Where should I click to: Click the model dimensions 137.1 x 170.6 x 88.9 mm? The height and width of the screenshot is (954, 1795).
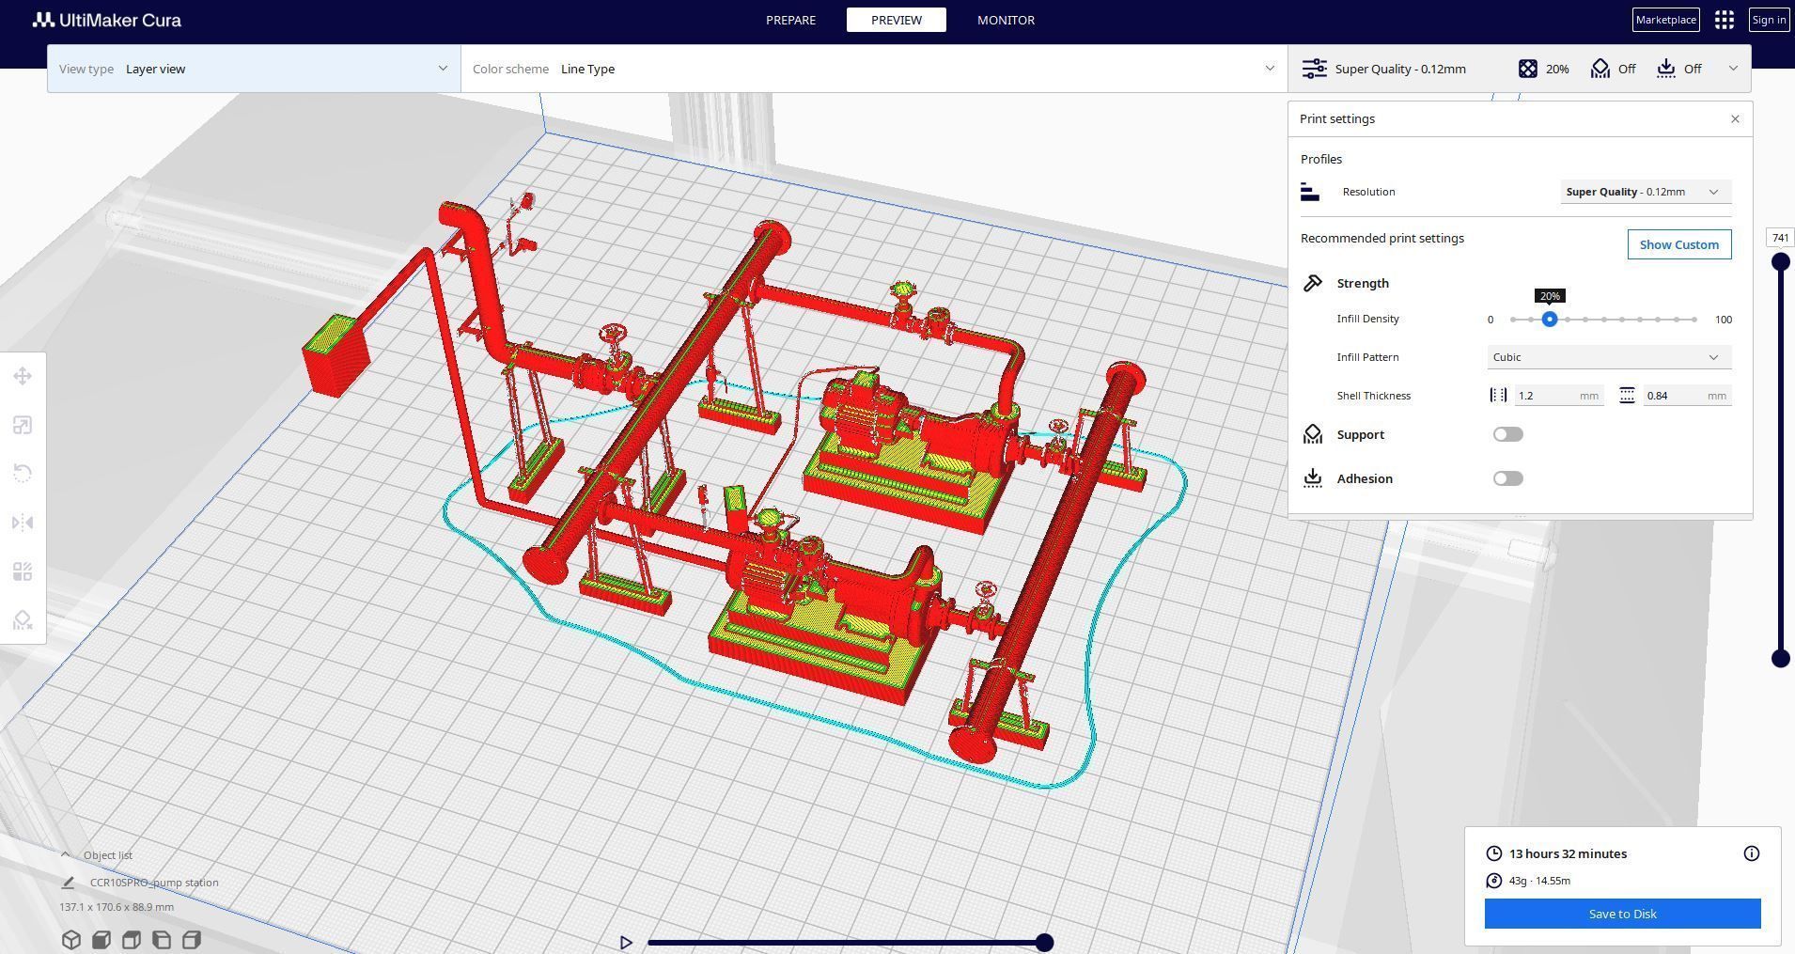117,907
